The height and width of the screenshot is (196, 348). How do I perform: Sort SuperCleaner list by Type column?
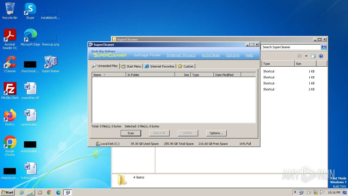pos(202,75)
